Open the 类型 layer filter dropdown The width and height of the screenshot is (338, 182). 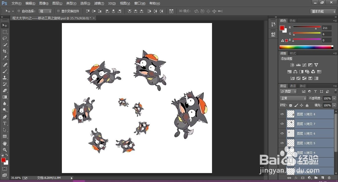pyautogui.click(x=288, y=92)
